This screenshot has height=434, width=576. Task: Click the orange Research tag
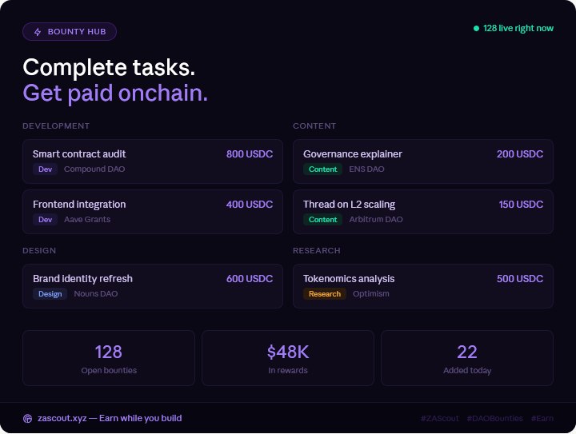click(x=325, y=294)
